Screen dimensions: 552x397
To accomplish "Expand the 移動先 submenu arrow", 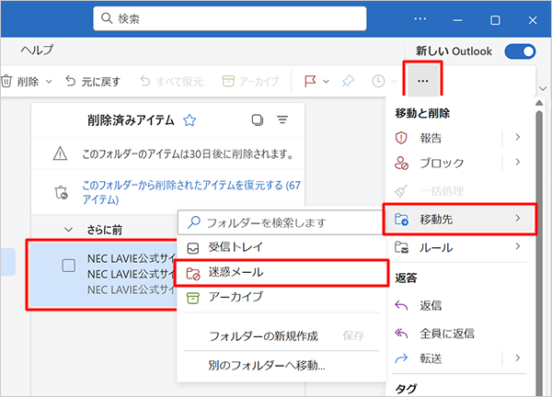I will (517, 218).
